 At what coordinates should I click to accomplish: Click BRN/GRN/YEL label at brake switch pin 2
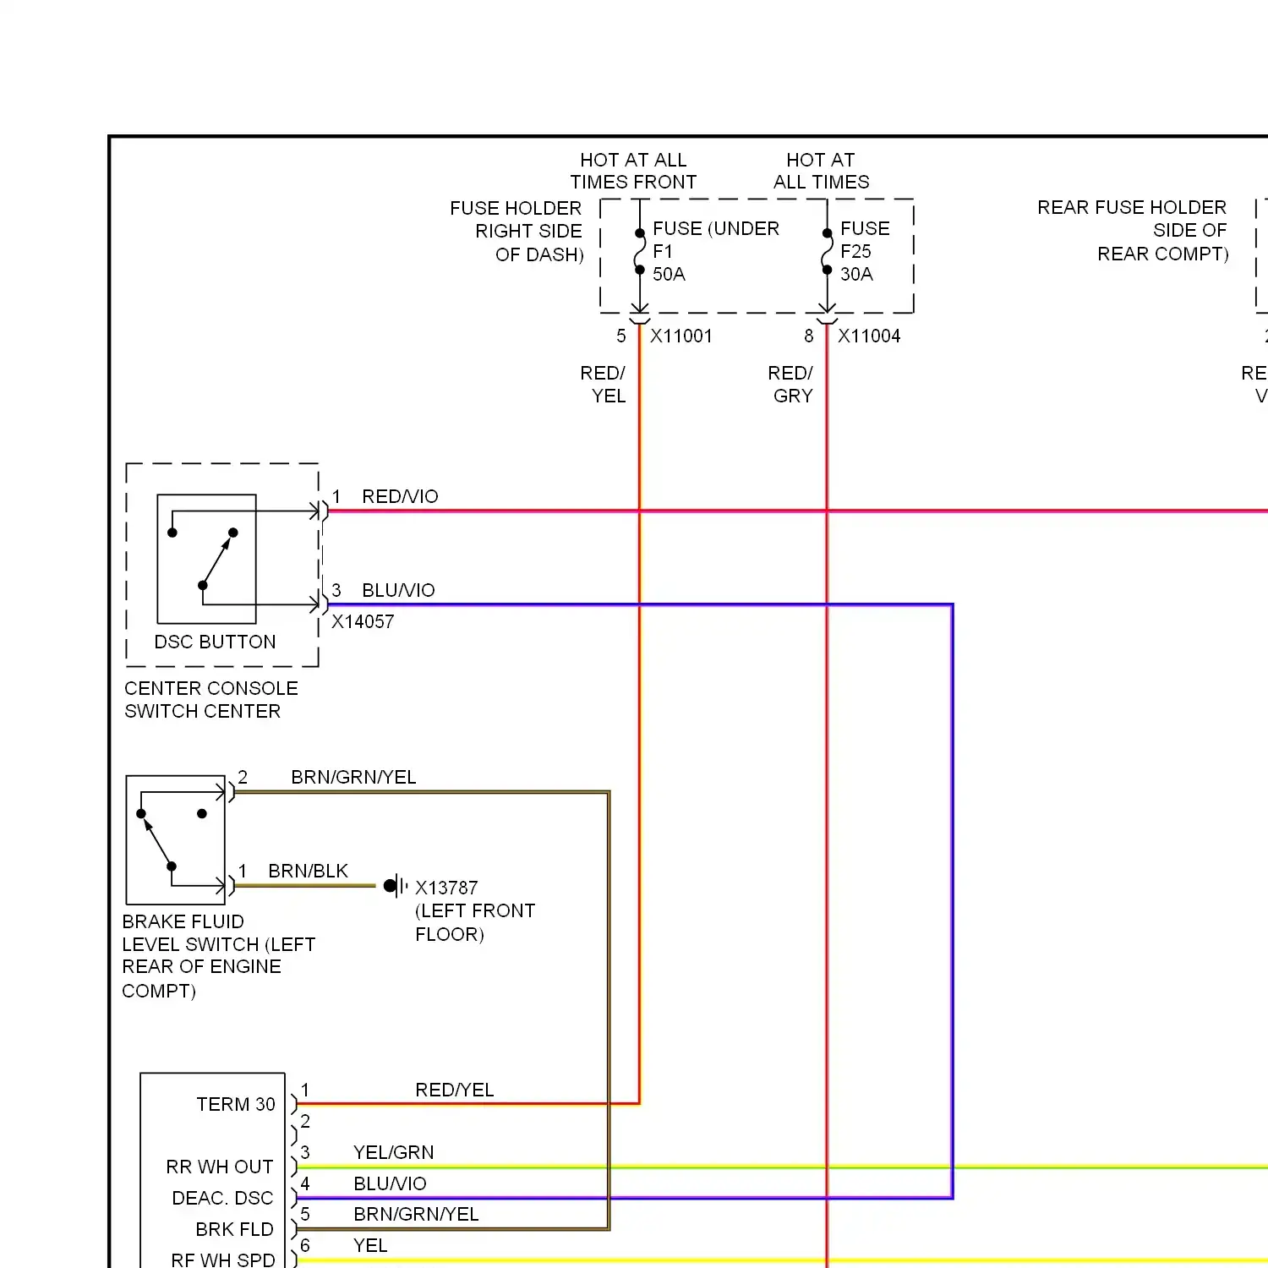(353, 777)
